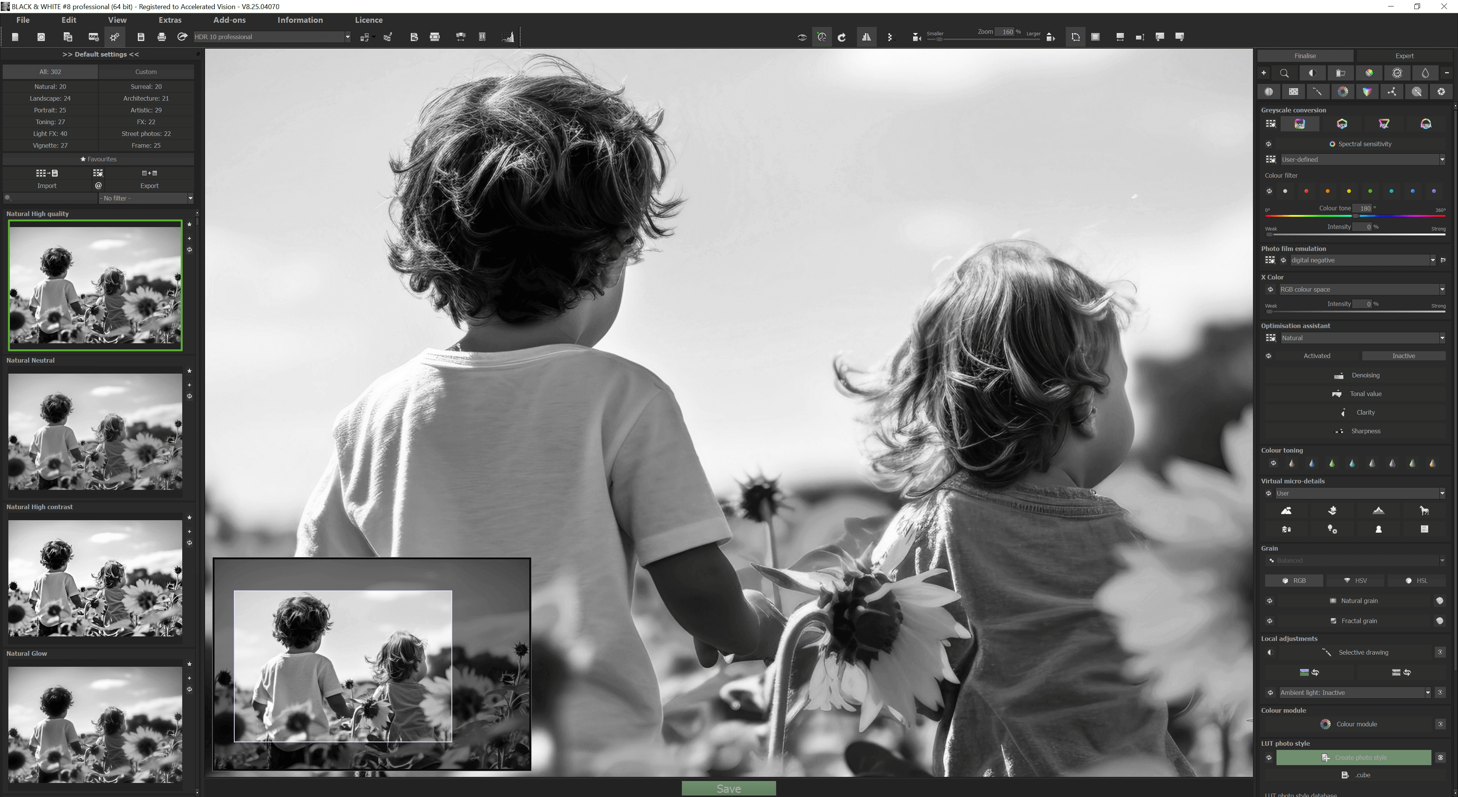
Task: Switch grain mode to HSL
Action: point(1417,580)
